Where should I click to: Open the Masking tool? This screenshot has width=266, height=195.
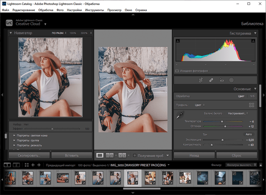232,80
